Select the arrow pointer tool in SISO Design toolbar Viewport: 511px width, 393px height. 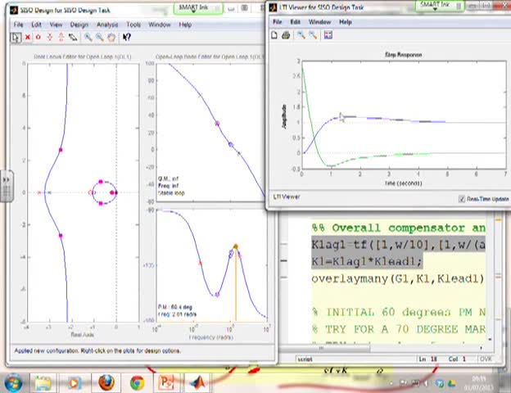tap(16, 38)
